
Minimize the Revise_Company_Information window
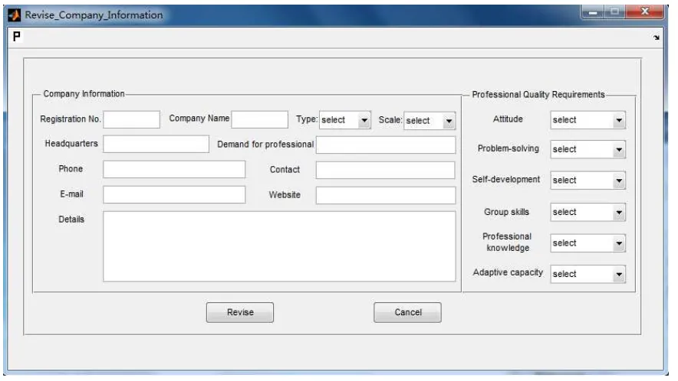(593, 11)
